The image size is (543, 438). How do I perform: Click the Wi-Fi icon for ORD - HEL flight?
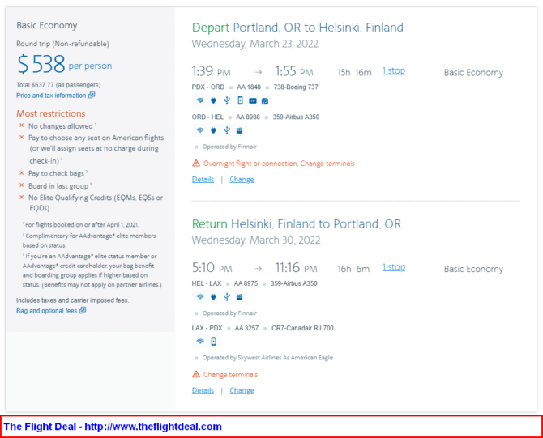click(200, 130)
